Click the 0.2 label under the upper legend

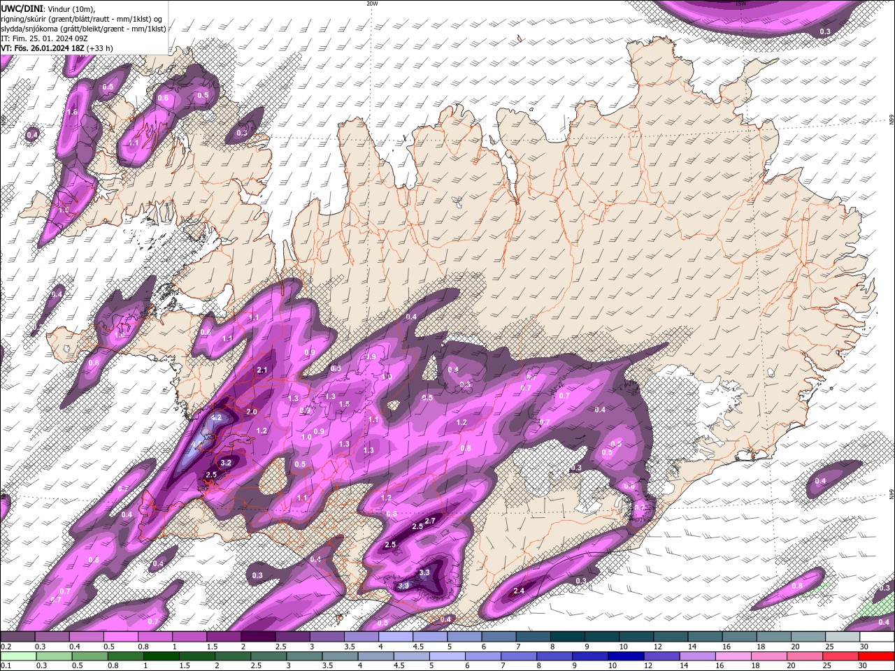coord(6,647)
